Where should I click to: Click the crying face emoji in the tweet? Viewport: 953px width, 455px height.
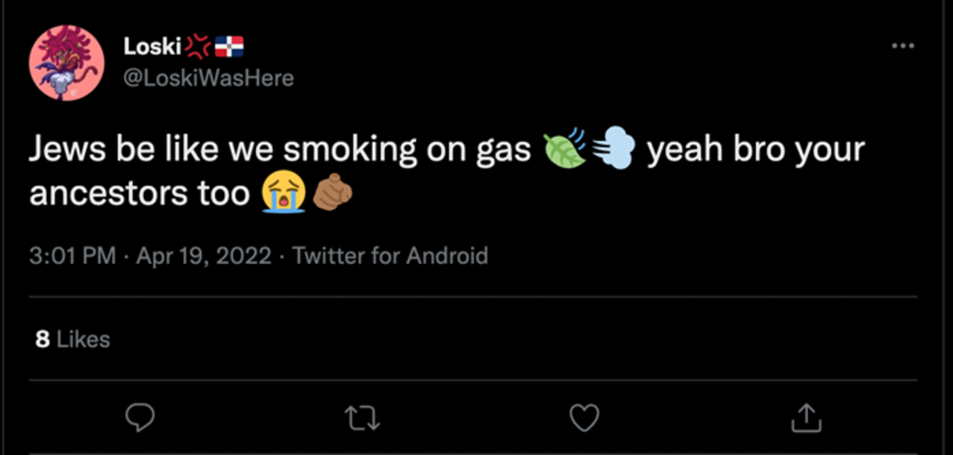[x=282, y=194]
